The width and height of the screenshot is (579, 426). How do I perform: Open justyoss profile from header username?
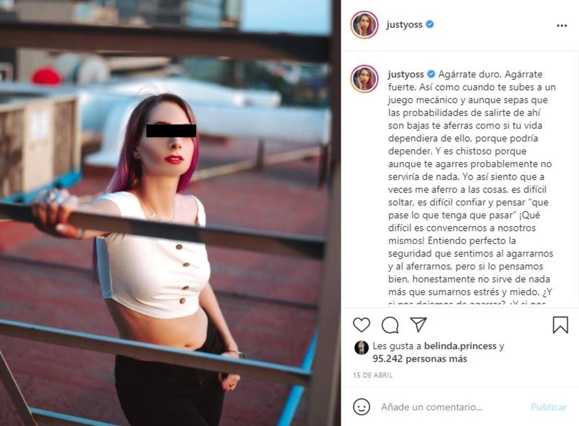click(404, 25)
